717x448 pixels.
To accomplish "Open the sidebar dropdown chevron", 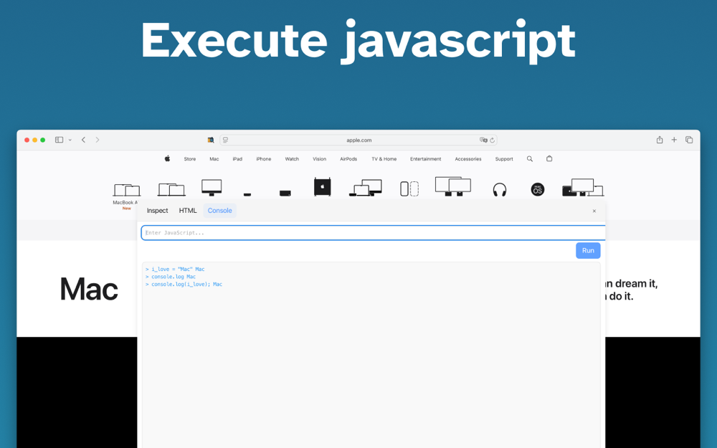I will click(70, 140).
